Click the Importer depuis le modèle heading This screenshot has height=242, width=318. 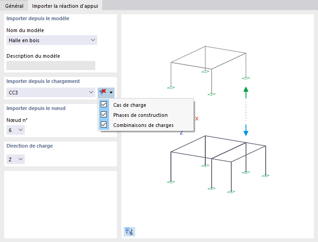38,18
